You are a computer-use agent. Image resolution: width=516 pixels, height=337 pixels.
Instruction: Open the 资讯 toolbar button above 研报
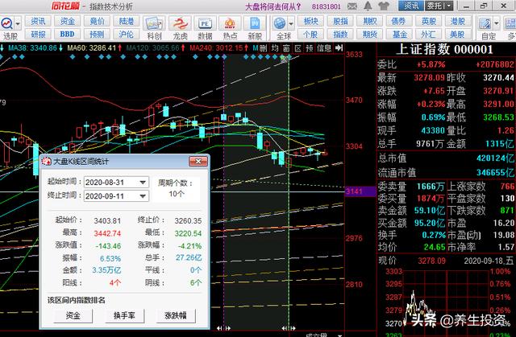point(38,22)
